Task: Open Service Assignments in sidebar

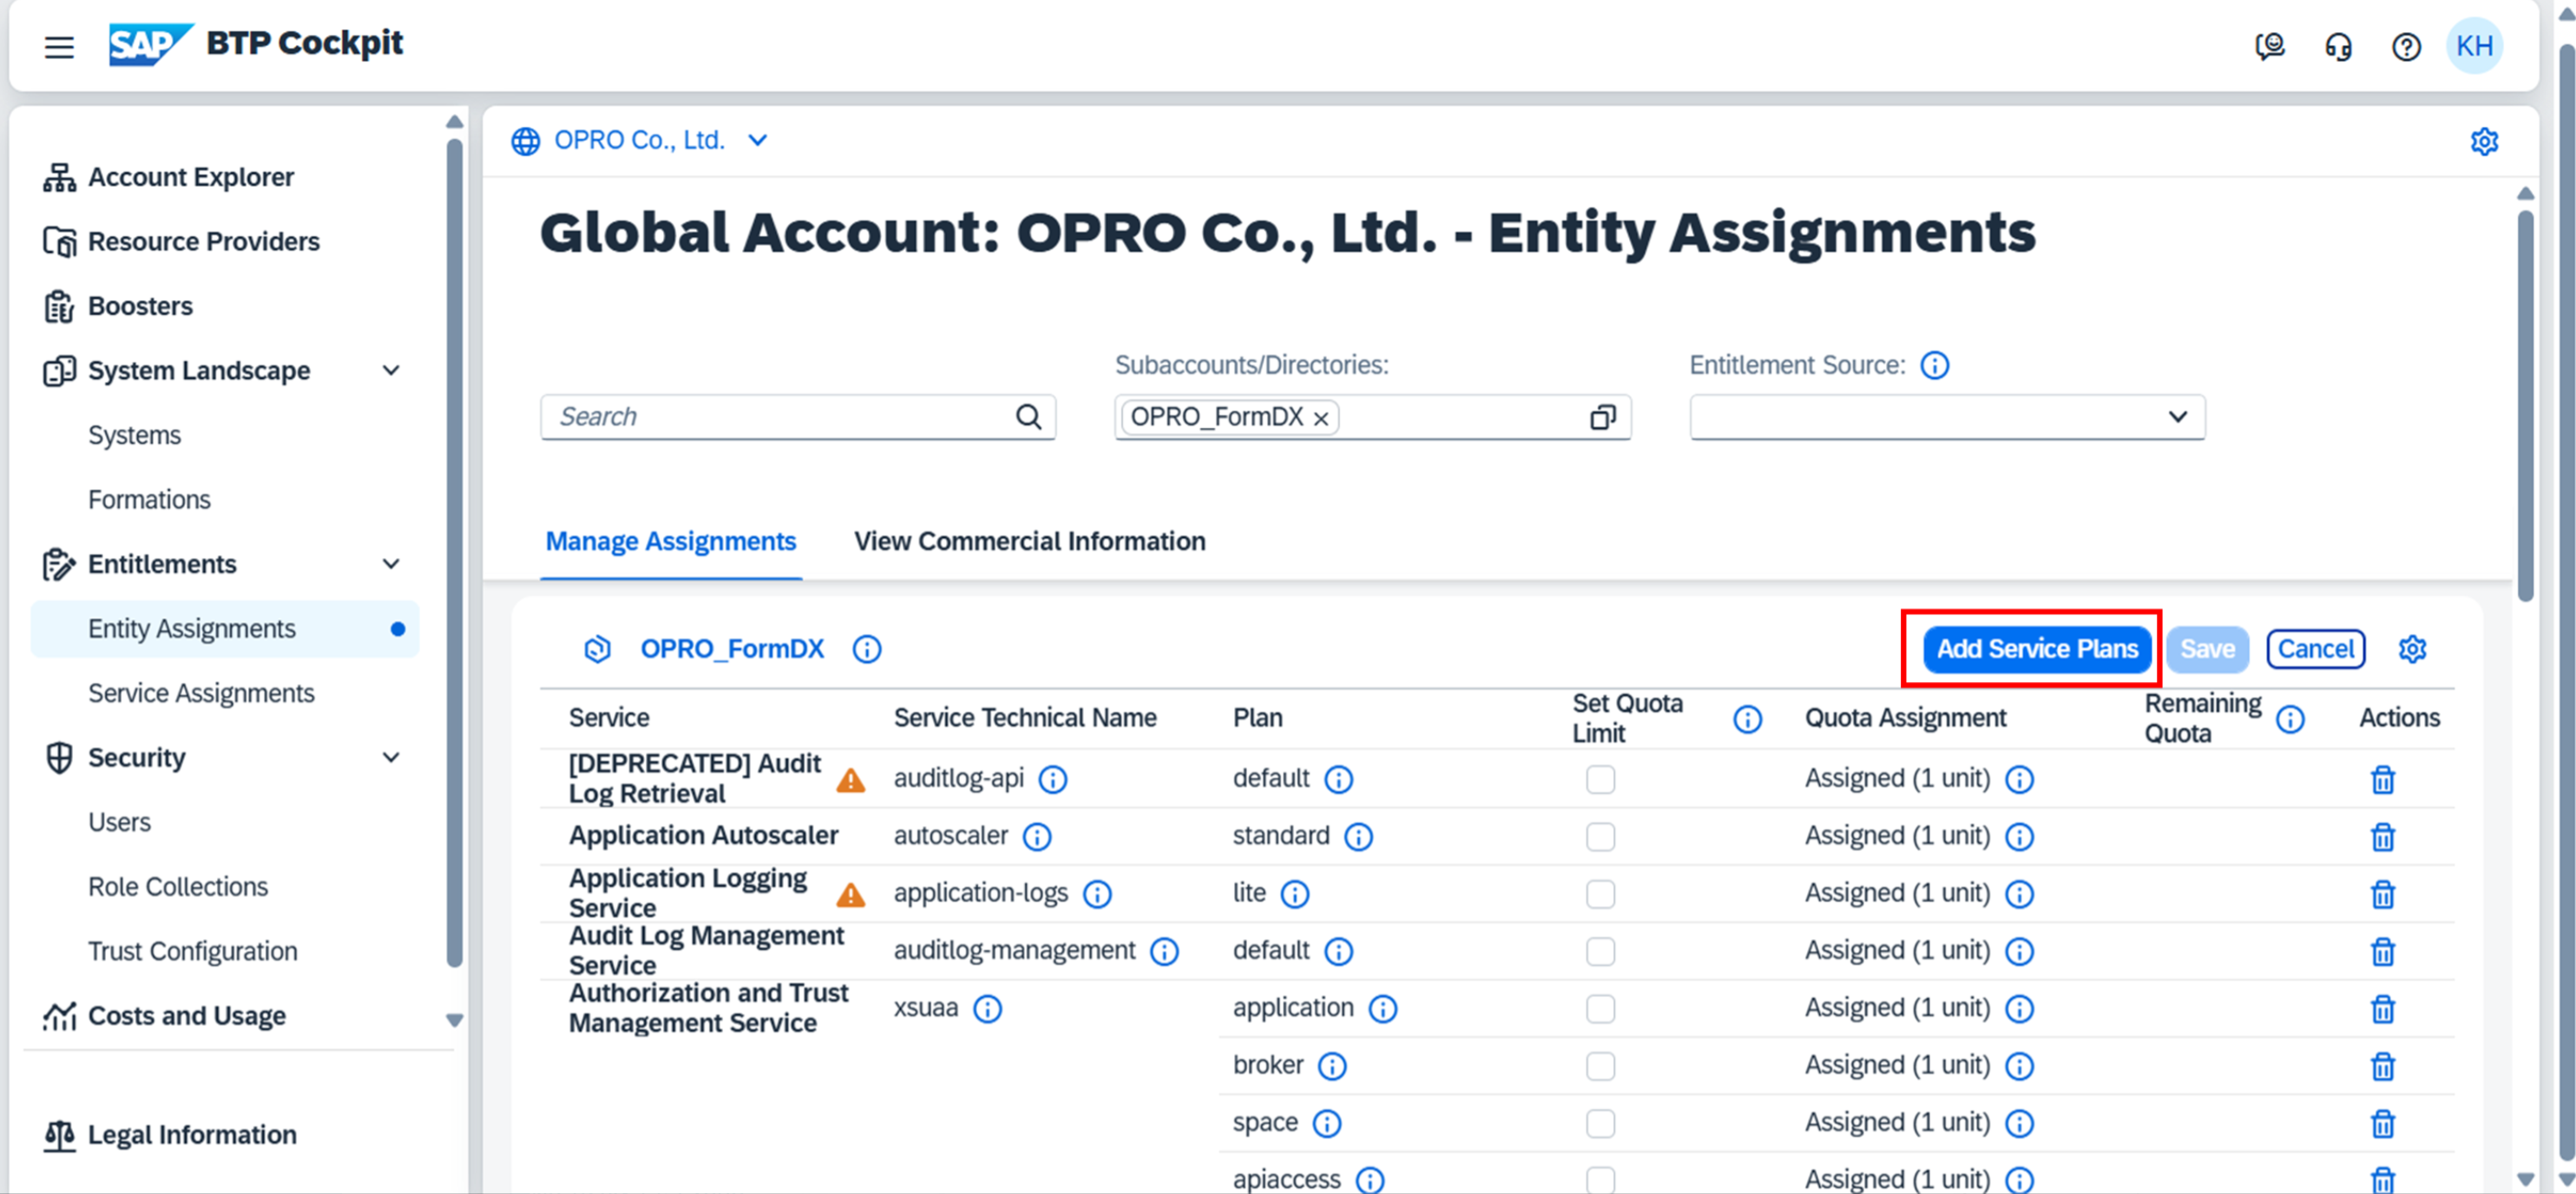Action: pyautogui.click(x=201, y=693)
